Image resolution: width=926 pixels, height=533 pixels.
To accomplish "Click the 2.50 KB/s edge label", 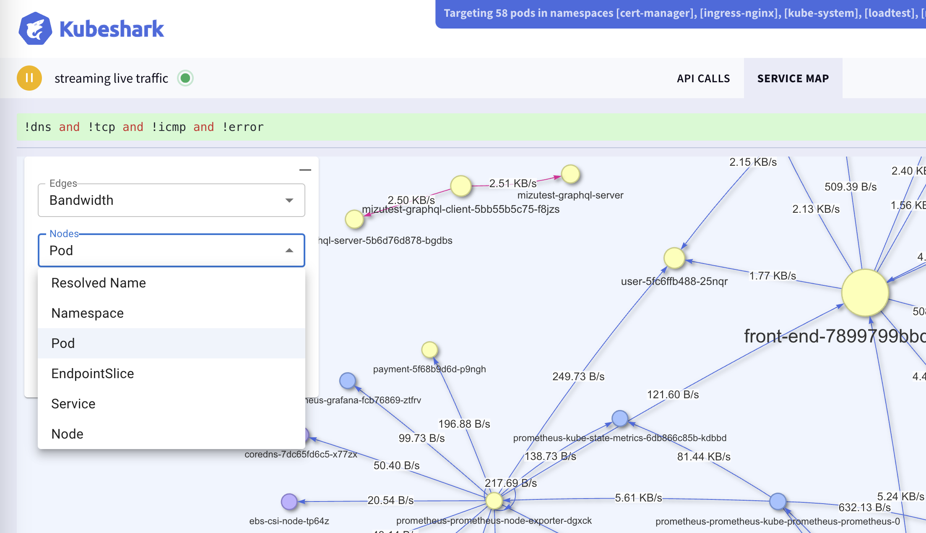I will (411, 200).
